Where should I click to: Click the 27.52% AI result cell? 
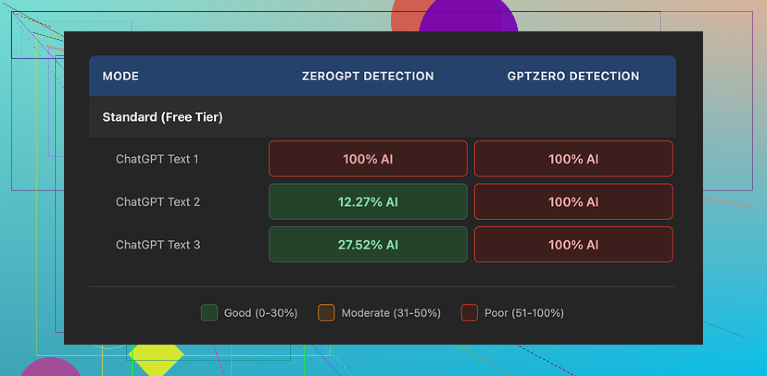[368, 245]
